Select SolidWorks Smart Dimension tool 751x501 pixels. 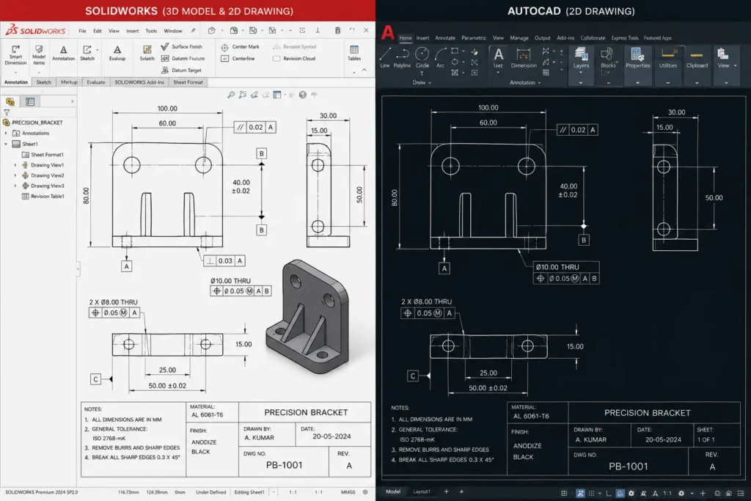pyautogui.click(x=15, y=55)
